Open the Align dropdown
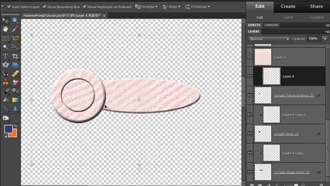Viewport: 330px width, 186px height. (x=172, y=7)
